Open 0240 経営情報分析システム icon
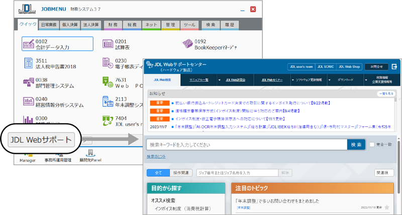The height and width of the screenshot is (215, 402). click(29, 102)
